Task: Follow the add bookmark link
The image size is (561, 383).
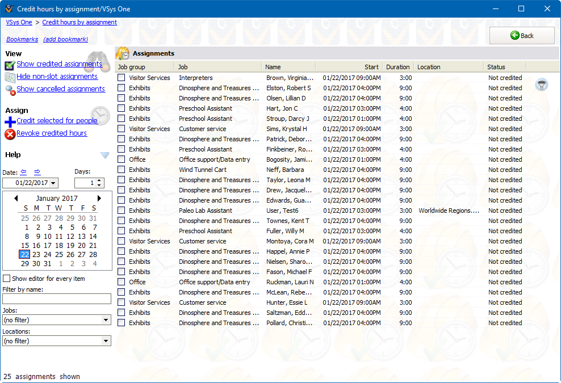Action: [67, 39]
